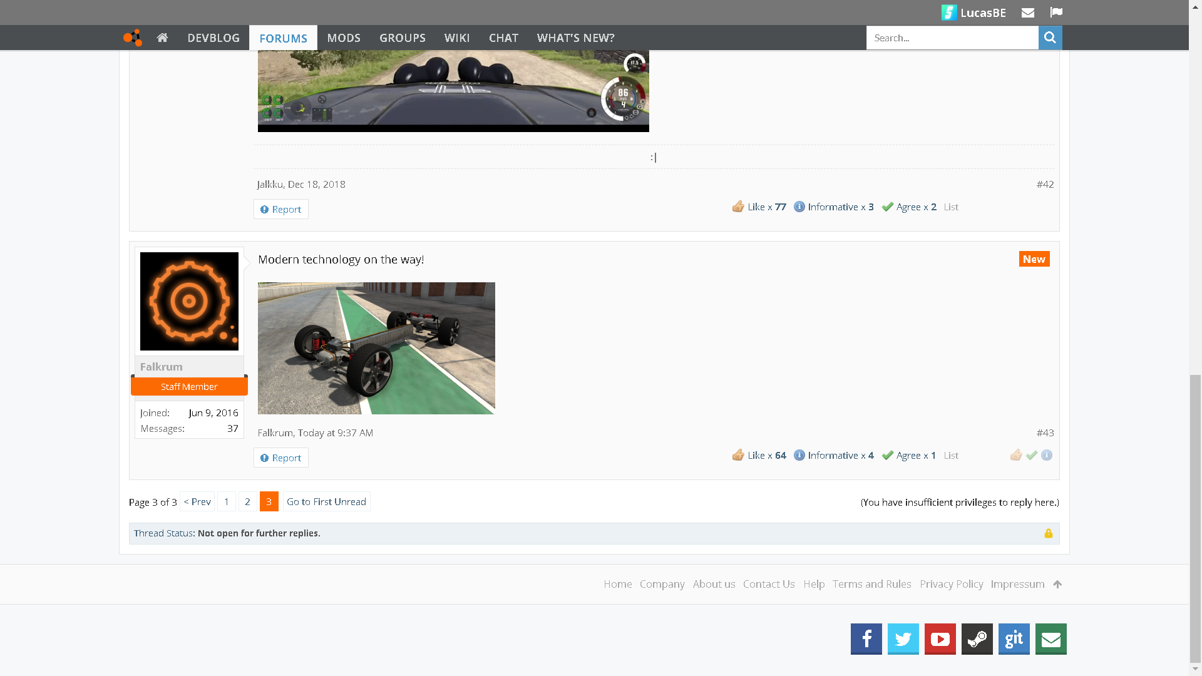
Task: Open Jalkku's profile link
Action: pos(270,184)
